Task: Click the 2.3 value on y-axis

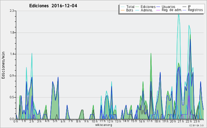Action: 12,11
